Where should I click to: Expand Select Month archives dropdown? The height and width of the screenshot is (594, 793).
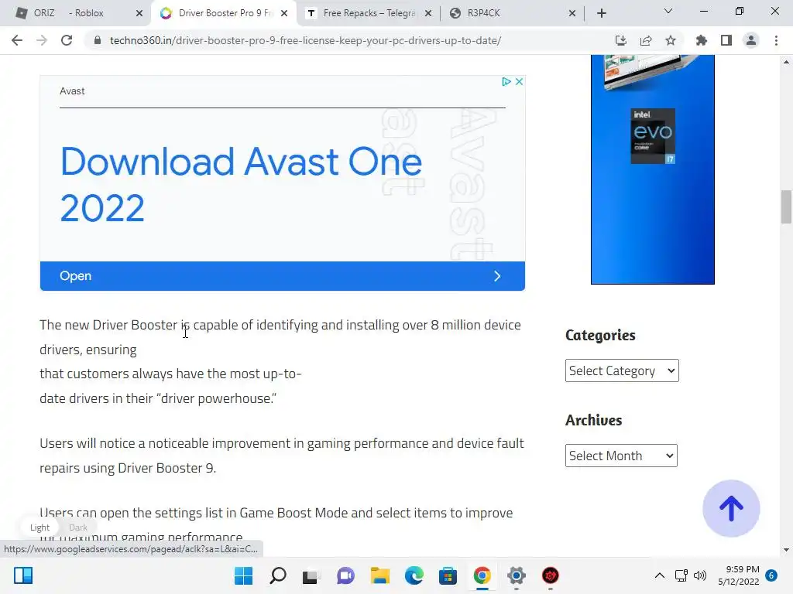pyautogui.click(x=621, y=456)
